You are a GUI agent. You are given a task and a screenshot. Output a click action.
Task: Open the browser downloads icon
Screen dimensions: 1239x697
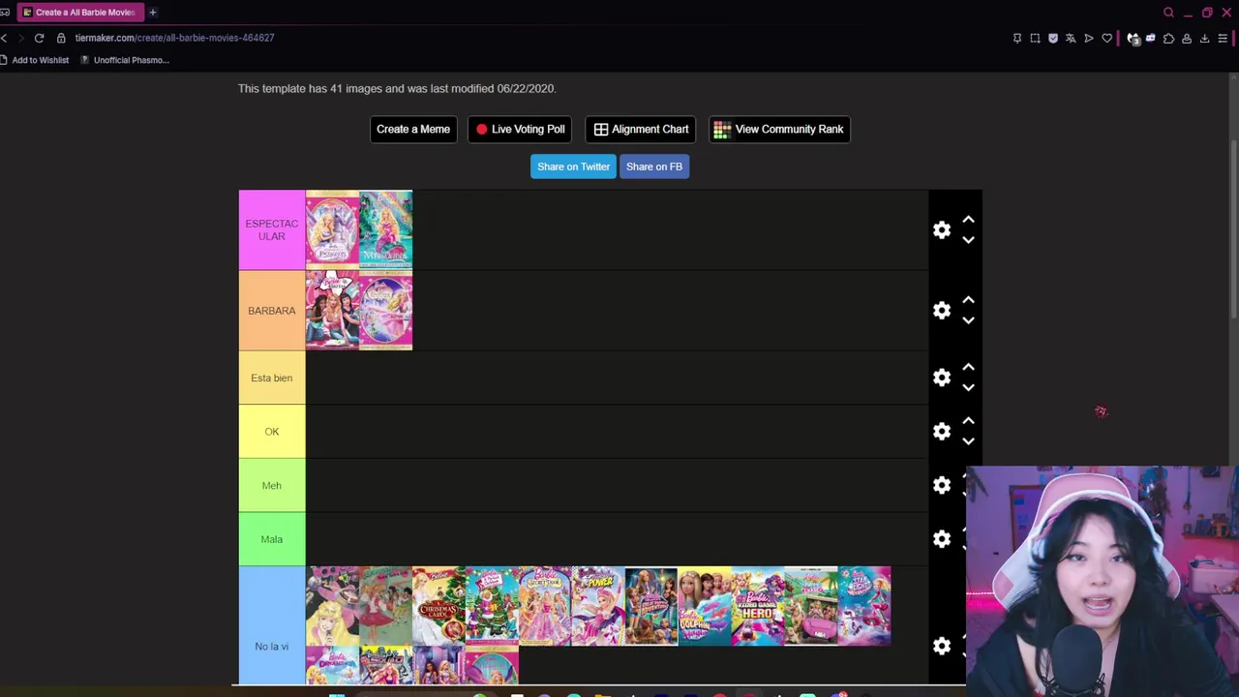point(1204,39)
